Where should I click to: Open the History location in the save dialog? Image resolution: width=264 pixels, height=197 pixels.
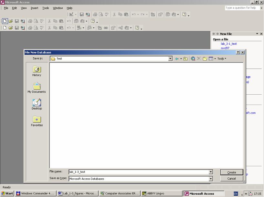(37, 71)
